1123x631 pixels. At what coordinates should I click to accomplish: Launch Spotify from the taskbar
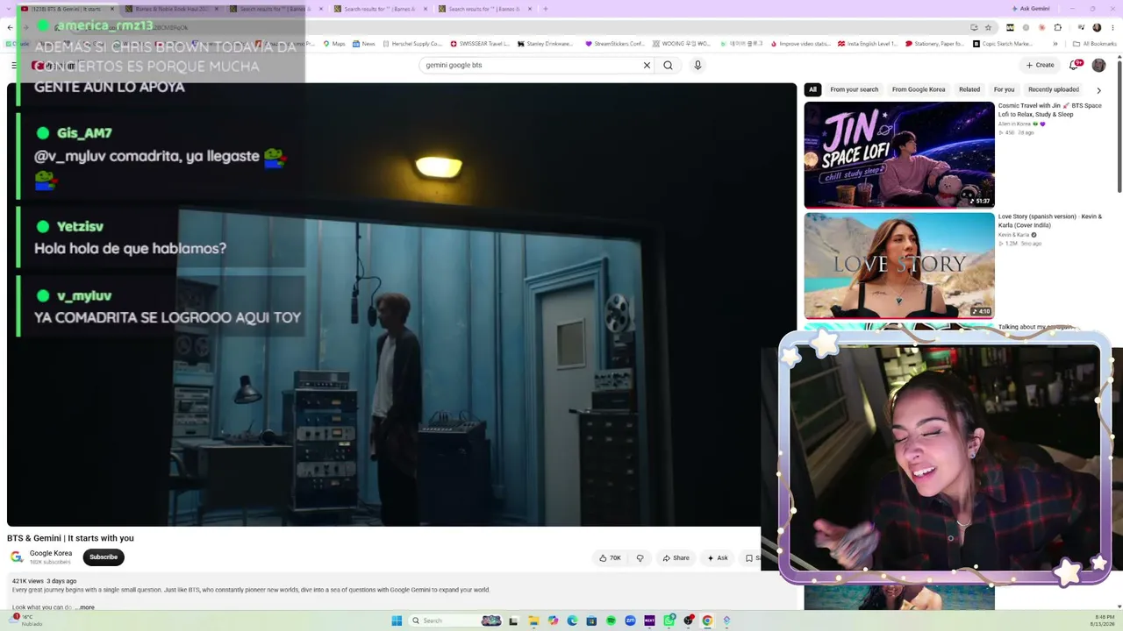coord(611,620)
